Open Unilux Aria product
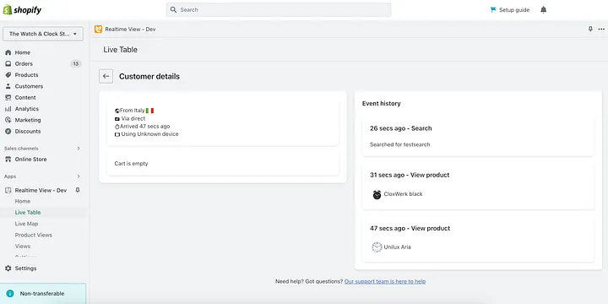Viewport: 608px width, 304px height. 397,247
